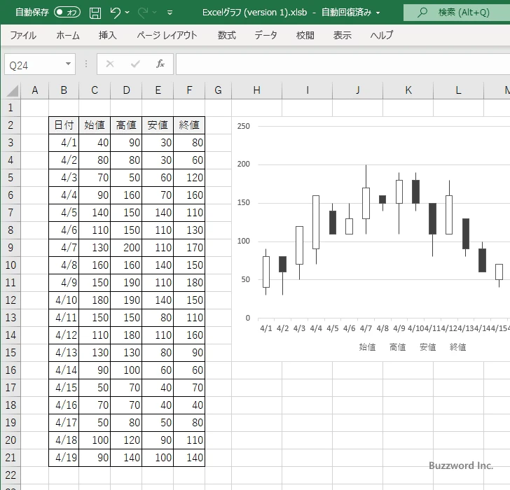This screenshot has height=490, width=510.
Task: Switch to the 表示 tab
Action: click(342, 35)
